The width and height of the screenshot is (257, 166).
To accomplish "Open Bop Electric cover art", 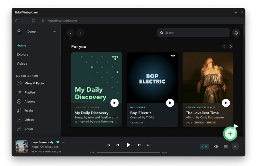I will (152, 78).
